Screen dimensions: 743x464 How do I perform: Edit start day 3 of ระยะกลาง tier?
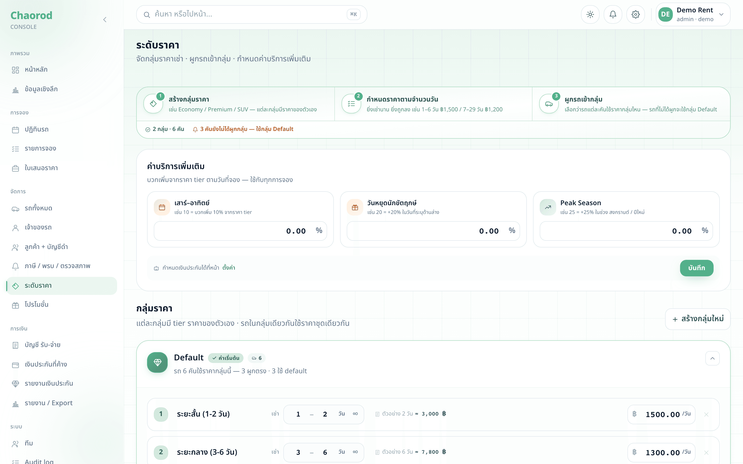point(298,452)
